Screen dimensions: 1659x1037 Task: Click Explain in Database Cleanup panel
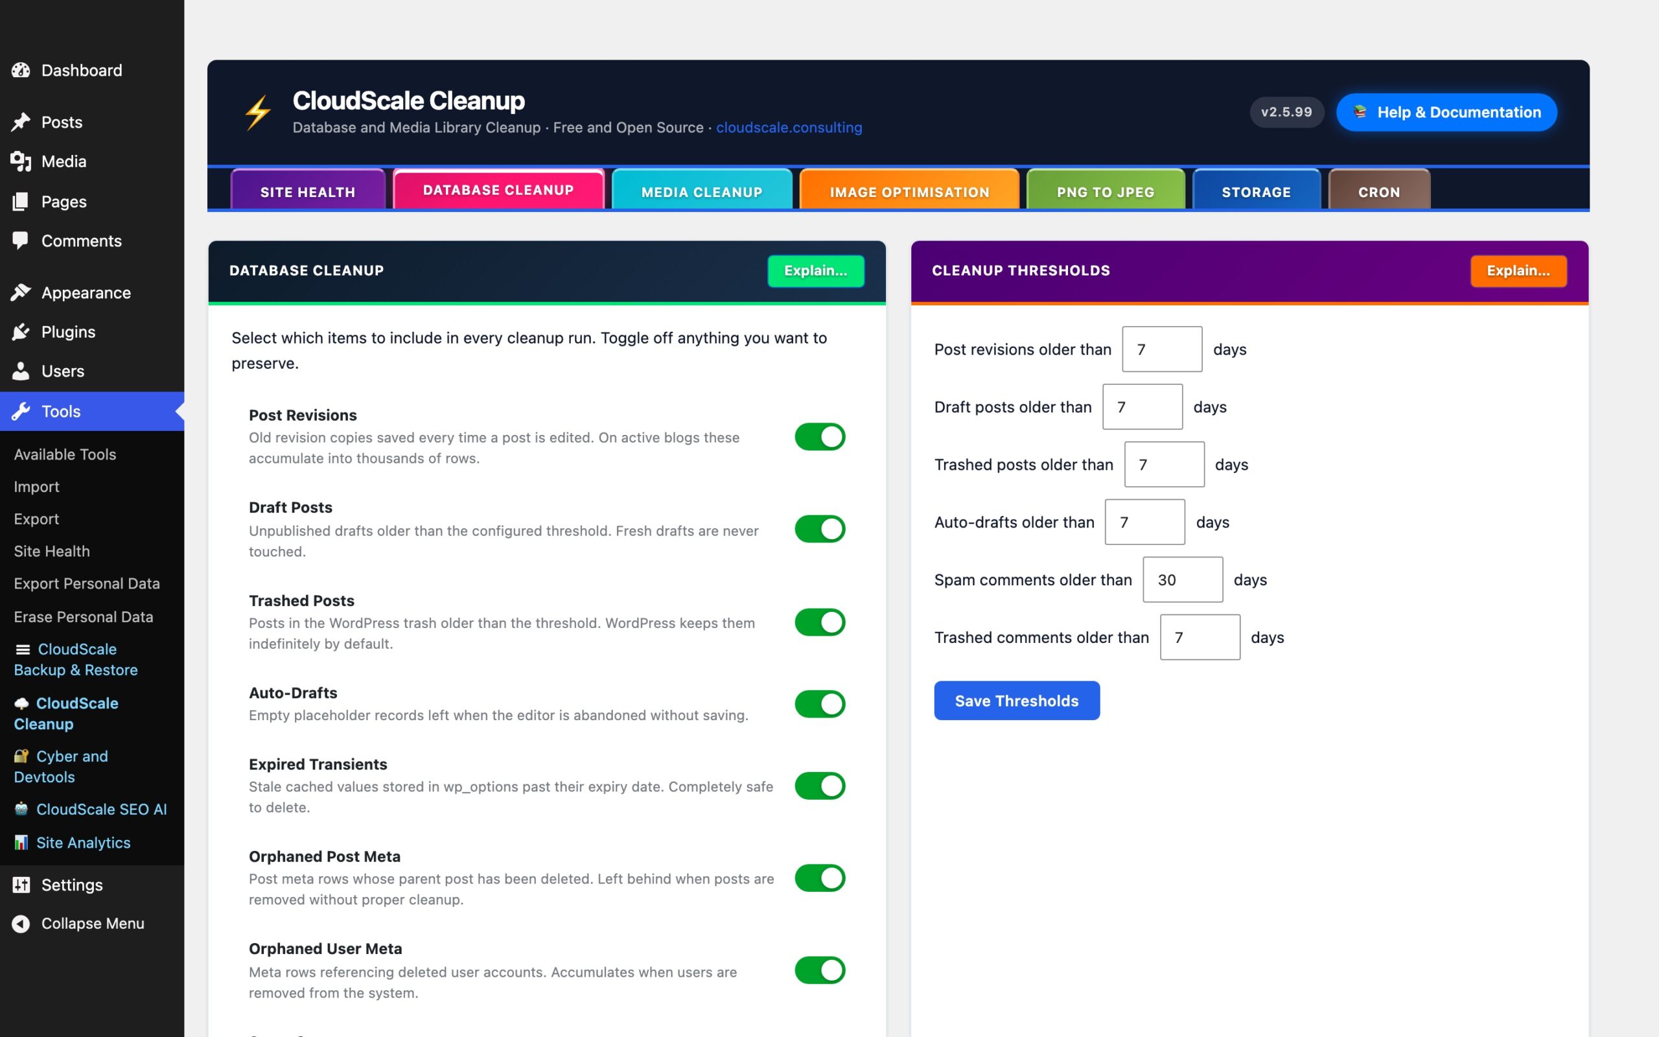coord(816,270)
